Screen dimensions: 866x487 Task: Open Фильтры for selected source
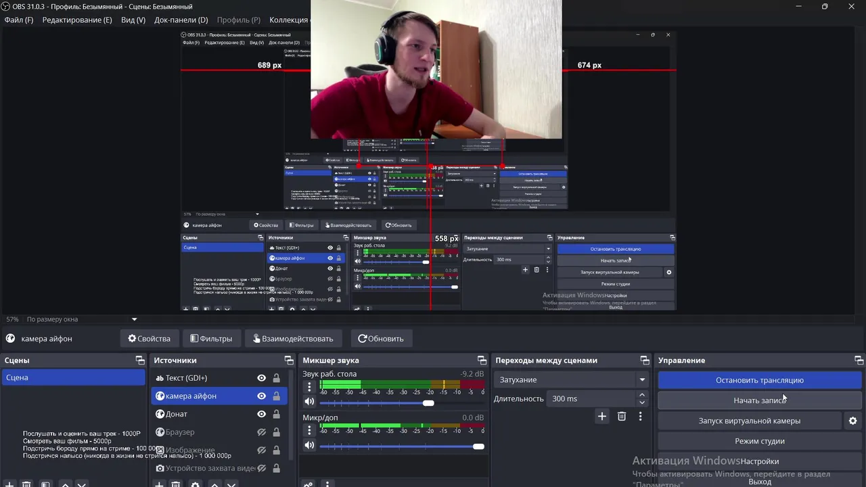(211, 339)
